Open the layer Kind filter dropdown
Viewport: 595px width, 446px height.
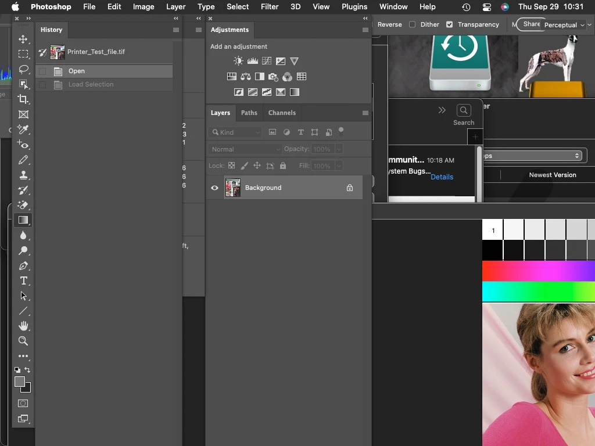pyautogui.click(x=235, y=132)
